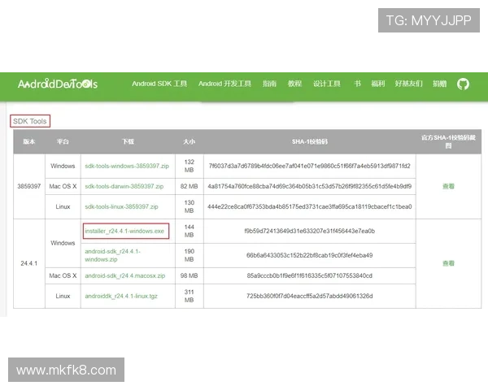Click Windows platform cell for version 24.4.1
This screenshot has width=488, height=390.
pyautogui.click(x=63, y=243)
